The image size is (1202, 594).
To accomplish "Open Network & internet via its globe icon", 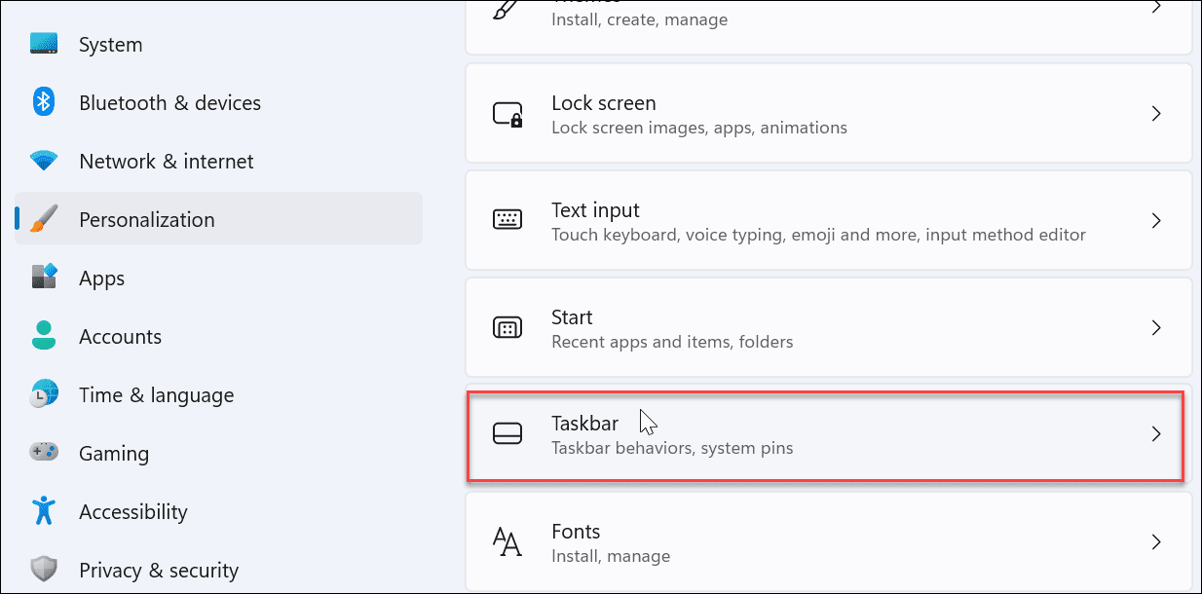I will 43,161.
